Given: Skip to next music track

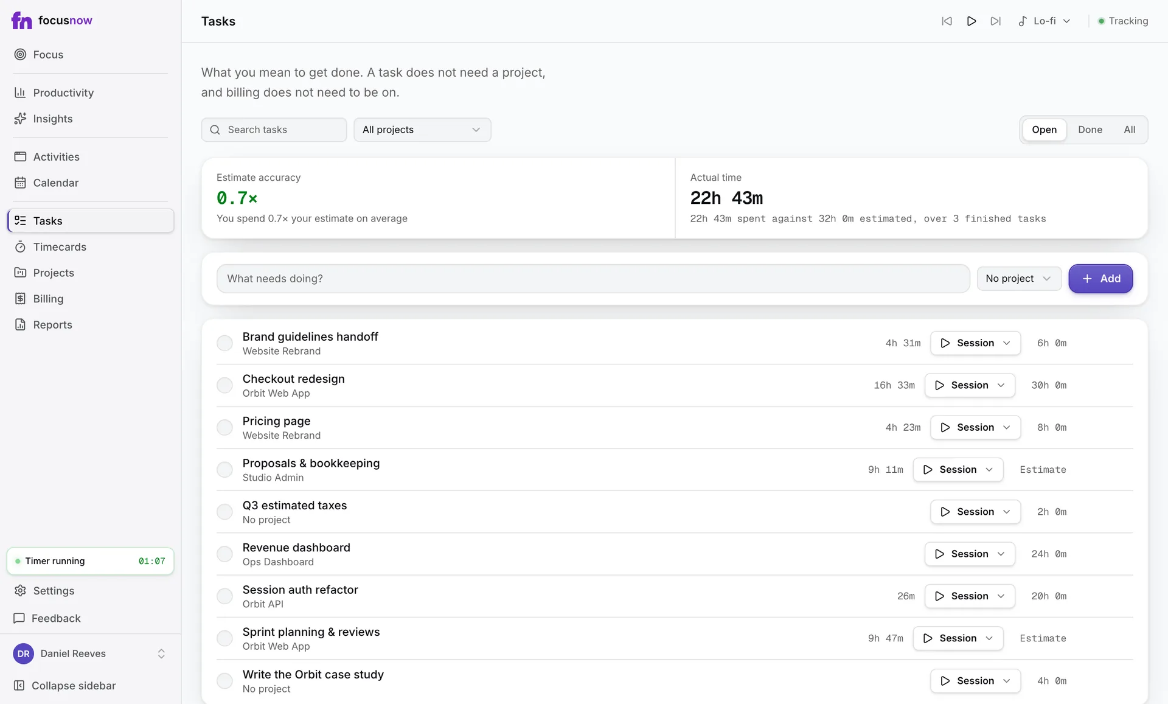Looking at the screenshot, I should (996, 21).
